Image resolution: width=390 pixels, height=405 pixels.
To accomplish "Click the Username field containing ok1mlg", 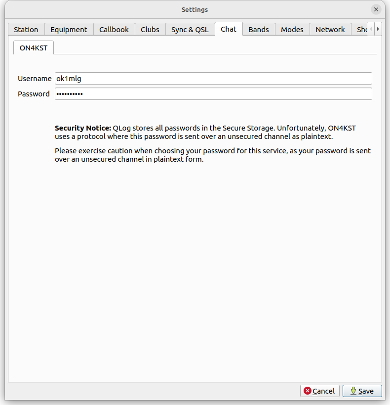I will pos(213,79).
